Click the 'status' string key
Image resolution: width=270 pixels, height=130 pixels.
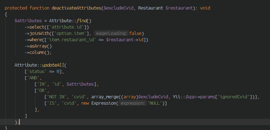(x=37, y=72)
